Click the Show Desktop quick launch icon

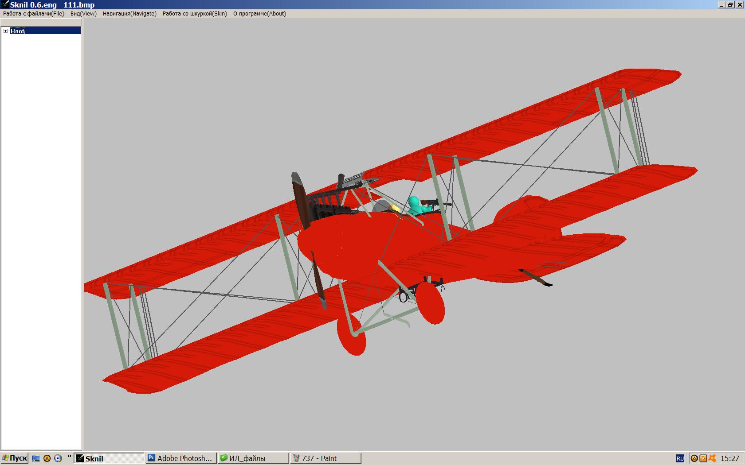point(36,458)
